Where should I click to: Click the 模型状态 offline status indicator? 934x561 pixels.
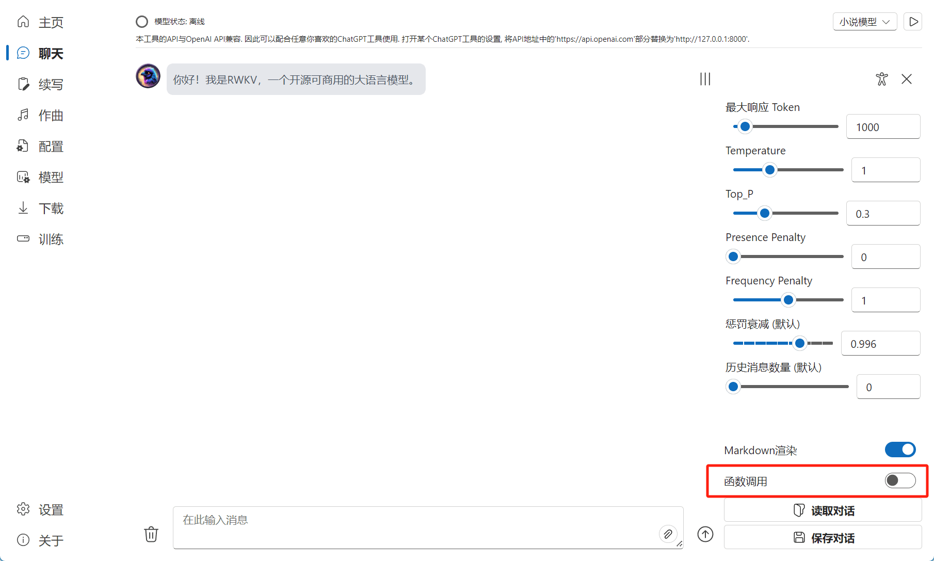point(142,22)
